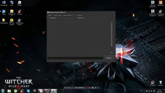Viewport: 165px width, 93px height.
Task: Select the Counter-Strike 1.6 Хром desktop icon
Action: click(x=153, y=13)
